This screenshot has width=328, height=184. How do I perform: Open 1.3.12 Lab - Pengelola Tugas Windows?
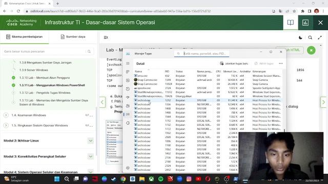tap(45, 93)
